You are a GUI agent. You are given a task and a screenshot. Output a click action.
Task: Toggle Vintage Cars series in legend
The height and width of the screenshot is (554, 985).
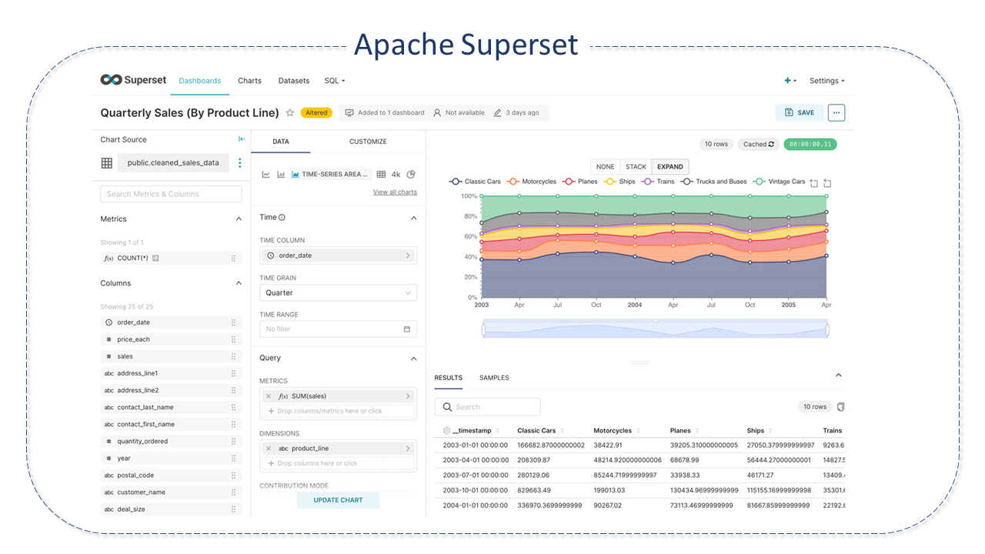pos(779,182)
